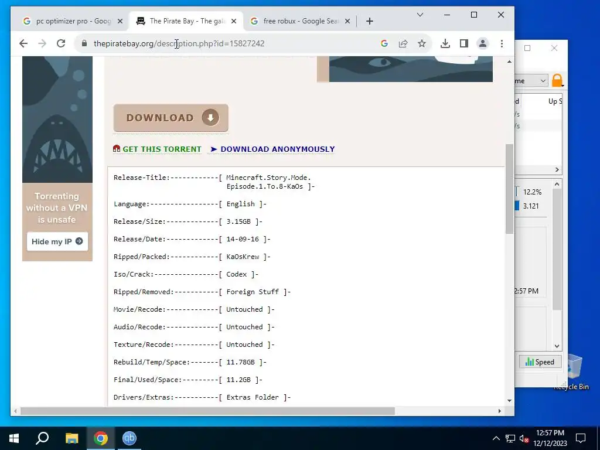Click the 11.78GB rebuild space value

click(241, 362)
